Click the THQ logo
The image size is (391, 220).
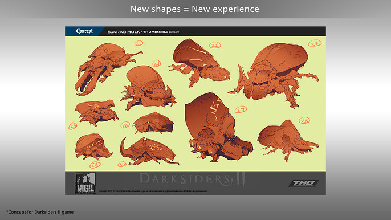click(304, 184)
